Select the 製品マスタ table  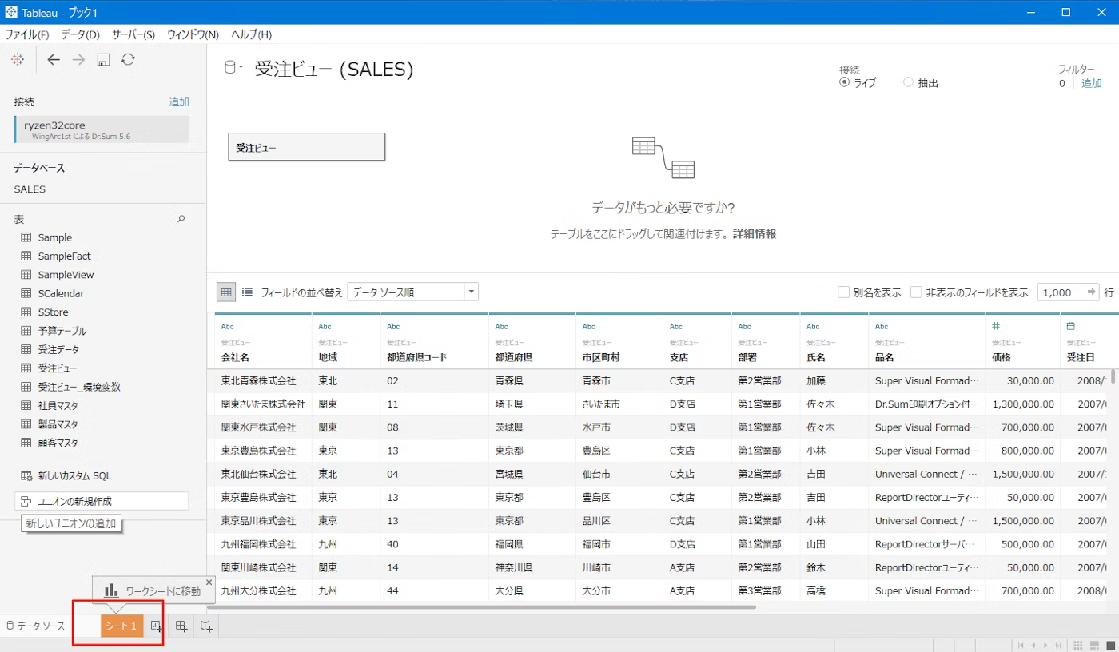58,423
